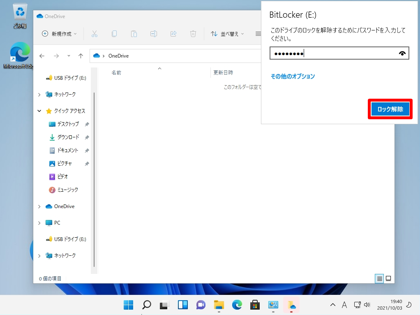Open ごみ箱 desktop icon
Viewport: 420px width, 315px height.
20,16
